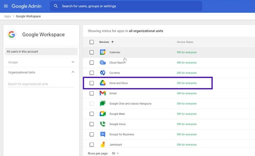Open the rows per page dropdown
Viewport: 255px width, 156px height.
point(115,153)
